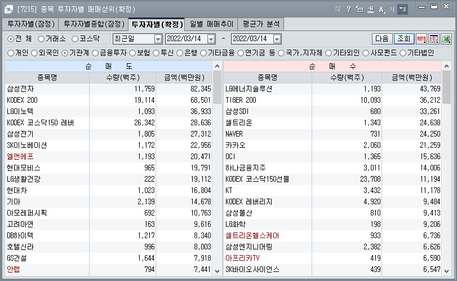The height and width of the screenshot is (281, 457).
Task: Select the 코스닥 radio button
Action: (x=75, y=39)
